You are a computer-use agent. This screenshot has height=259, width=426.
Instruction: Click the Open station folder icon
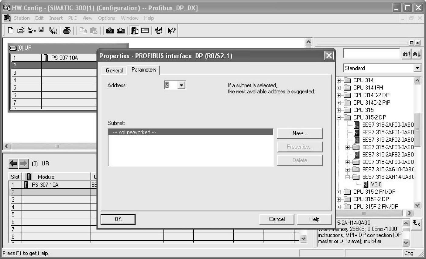click(21, 30)
